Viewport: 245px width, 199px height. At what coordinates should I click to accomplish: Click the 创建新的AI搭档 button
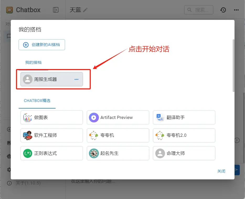41,45
